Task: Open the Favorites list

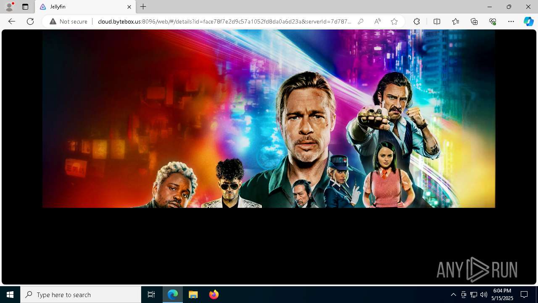Action: coord(456,21)
